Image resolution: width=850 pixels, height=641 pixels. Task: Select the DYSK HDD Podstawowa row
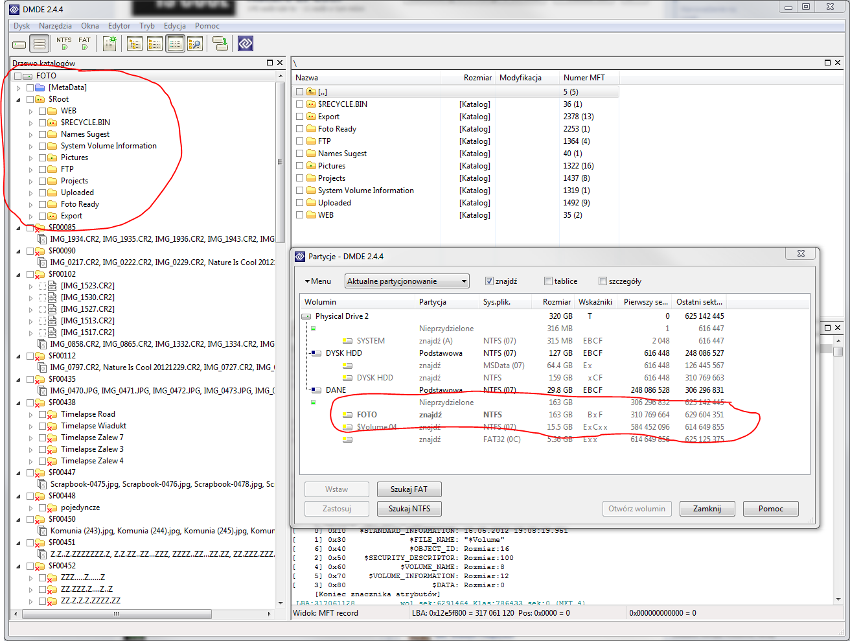coord(514,353)
